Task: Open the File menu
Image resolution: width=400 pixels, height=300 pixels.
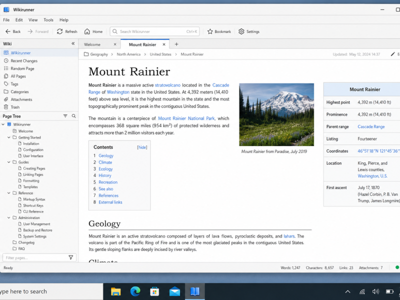Action: 6,20
